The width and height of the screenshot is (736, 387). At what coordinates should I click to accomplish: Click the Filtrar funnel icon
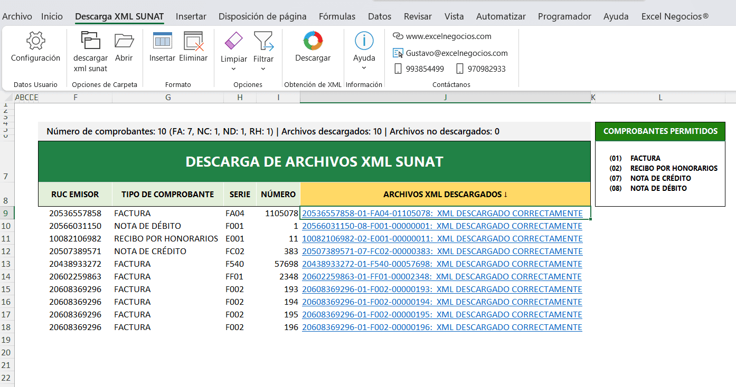coord(263,41)
